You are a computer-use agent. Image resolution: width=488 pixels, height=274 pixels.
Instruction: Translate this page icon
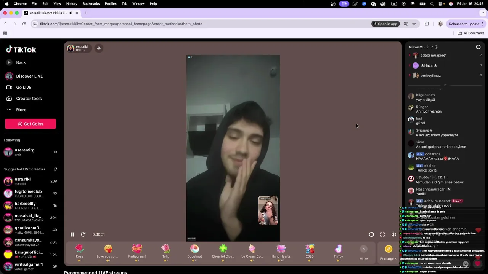coord(406,24)
